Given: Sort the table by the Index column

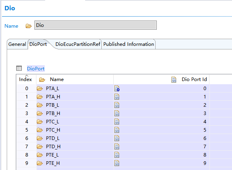Looking at the screenshot, I should pos(25,79).
